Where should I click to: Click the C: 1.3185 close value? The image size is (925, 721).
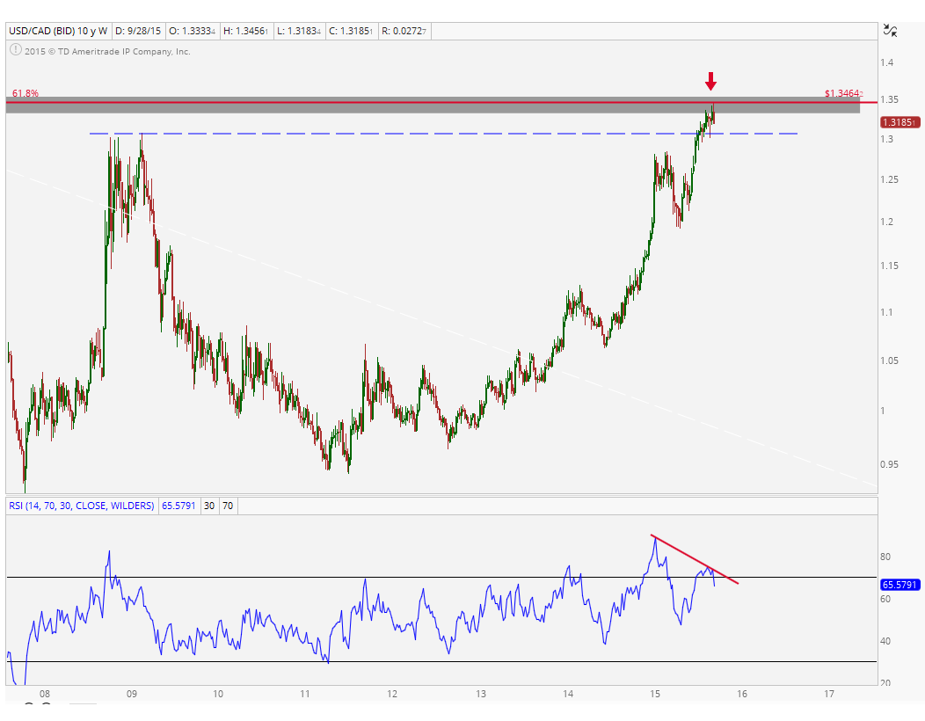pyautogui.click(x=351, y=31)
